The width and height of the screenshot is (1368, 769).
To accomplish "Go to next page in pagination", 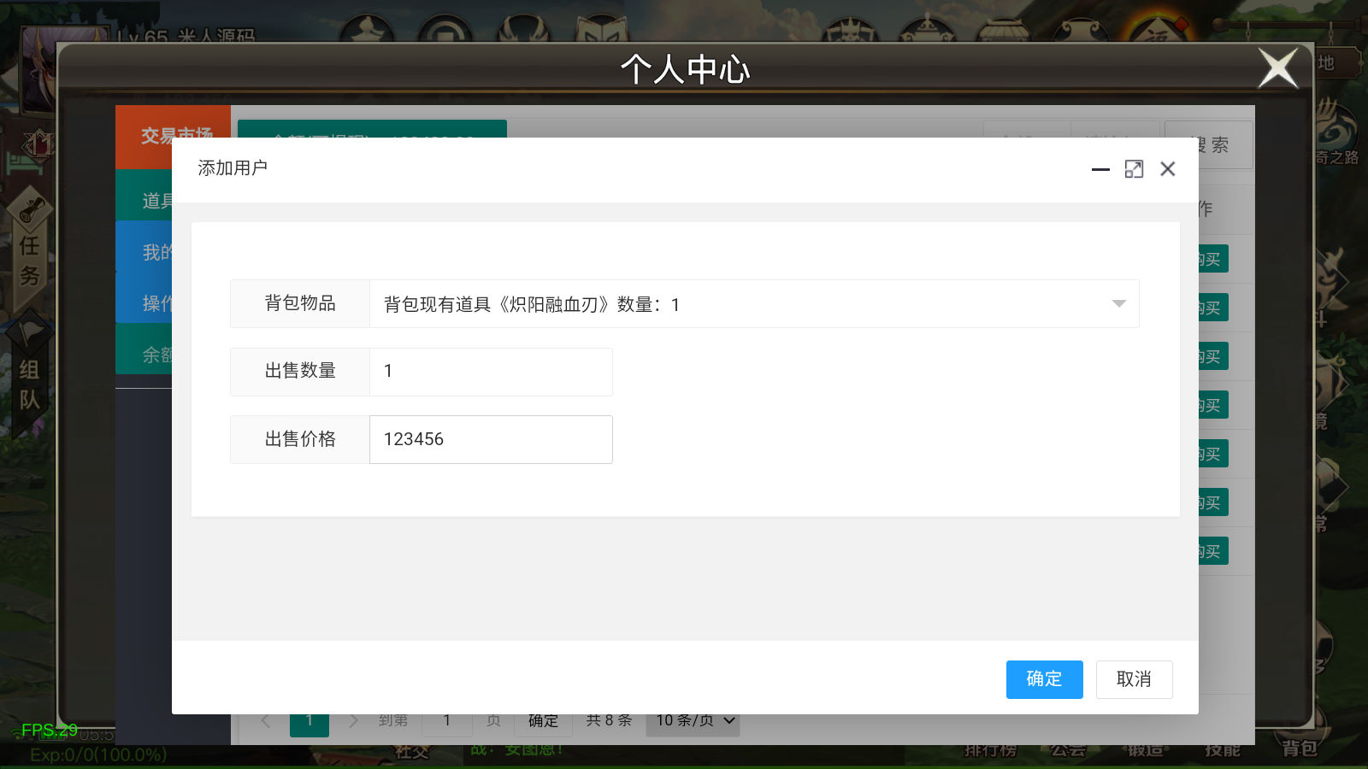I will point(353,721).
